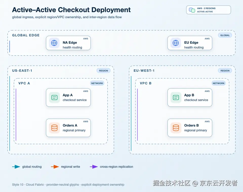243x192 pixels.
Task: Select the NETWORK badge in VPC A
Action: (x=97, y=83)
